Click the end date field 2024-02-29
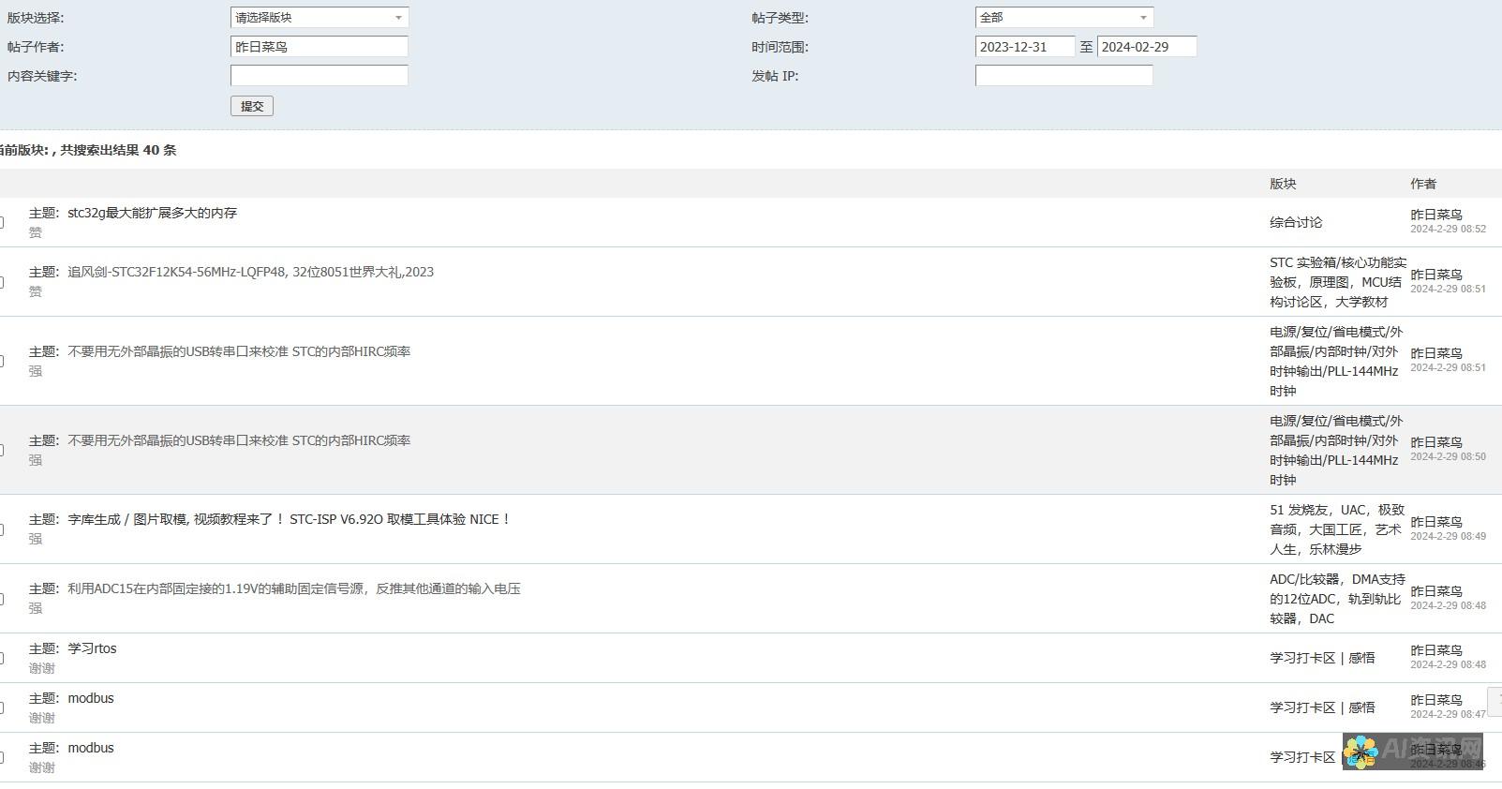The width and height of the screenshot is (1502, 789). click(x=1147, y=47)
